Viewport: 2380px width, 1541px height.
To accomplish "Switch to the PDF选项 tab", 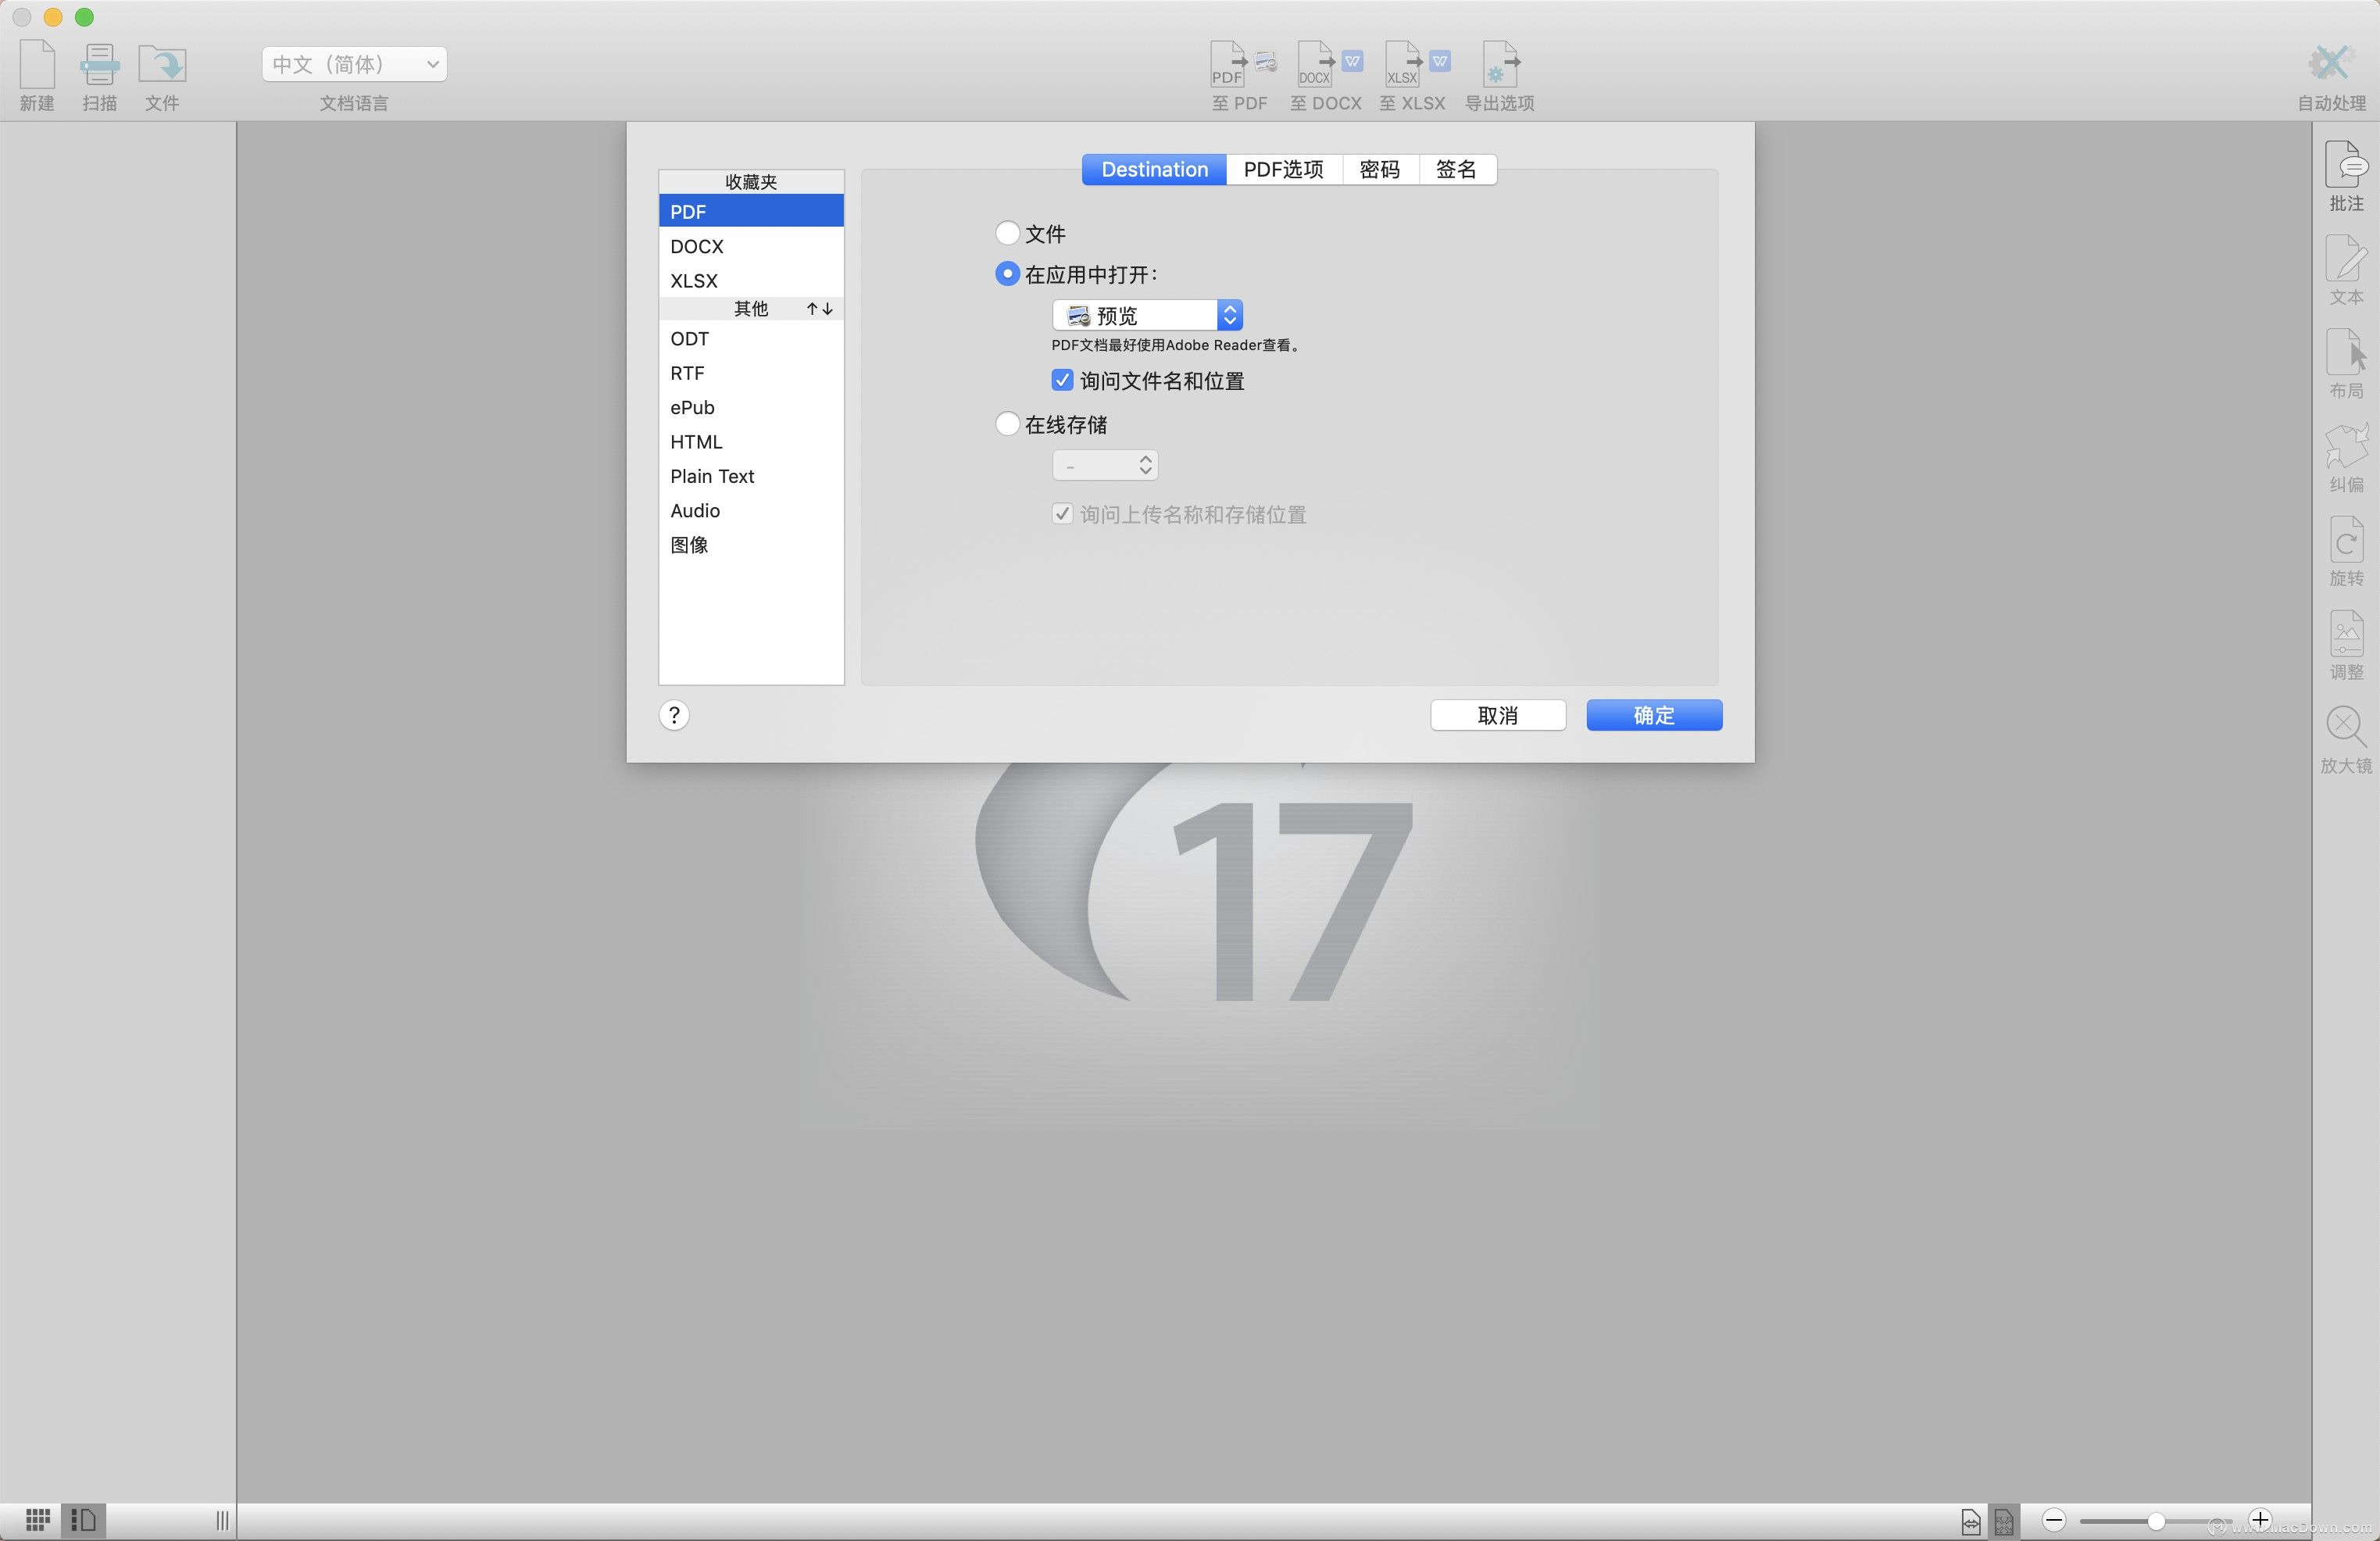I will click(1283, 169).
